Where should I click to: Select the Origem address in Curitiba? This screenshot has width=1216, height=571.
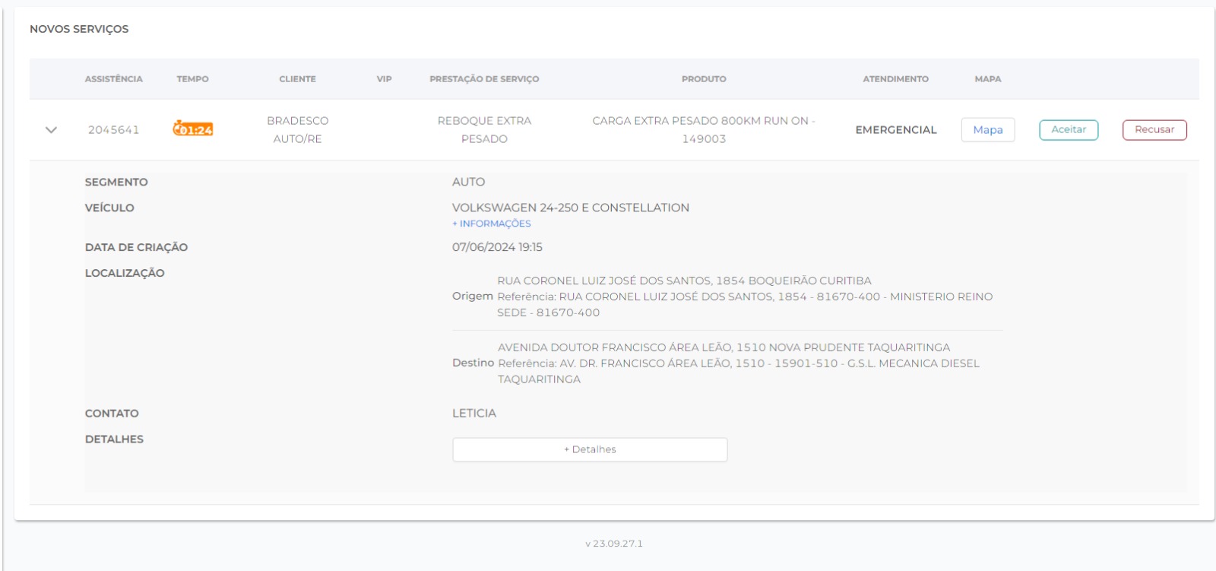click(684, 281)
